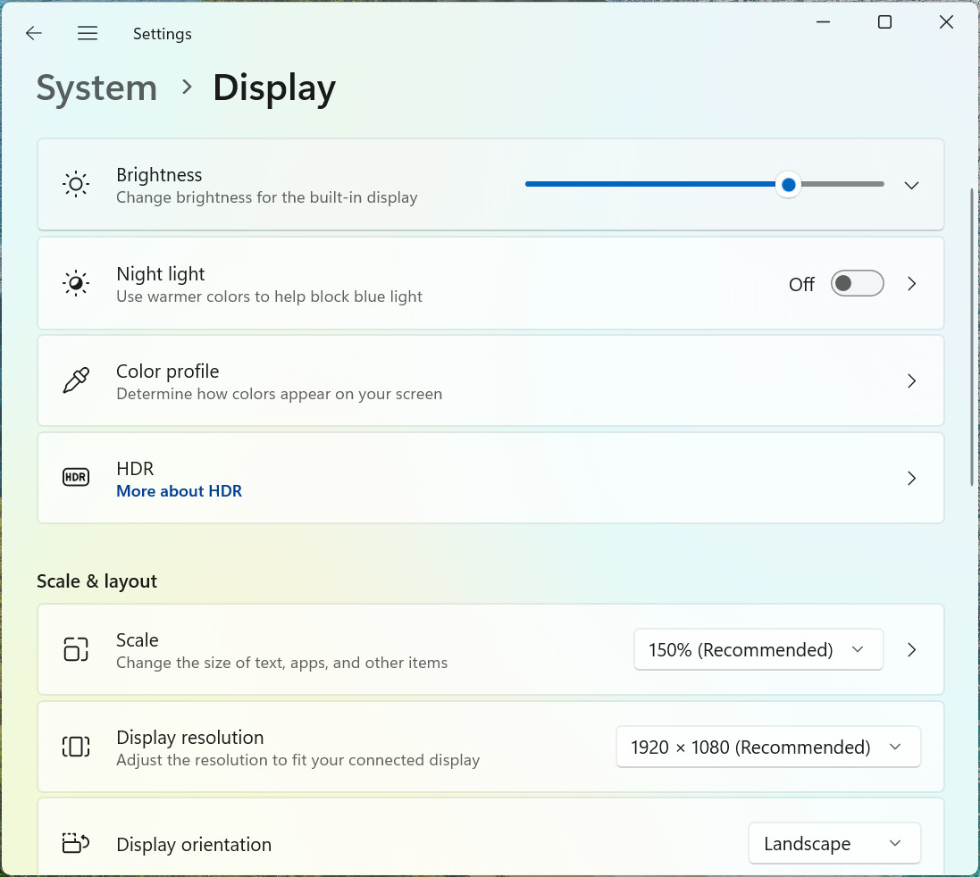Click the Display resolution icon
This screenshot has width=980, height=877.
click(76, 747)
